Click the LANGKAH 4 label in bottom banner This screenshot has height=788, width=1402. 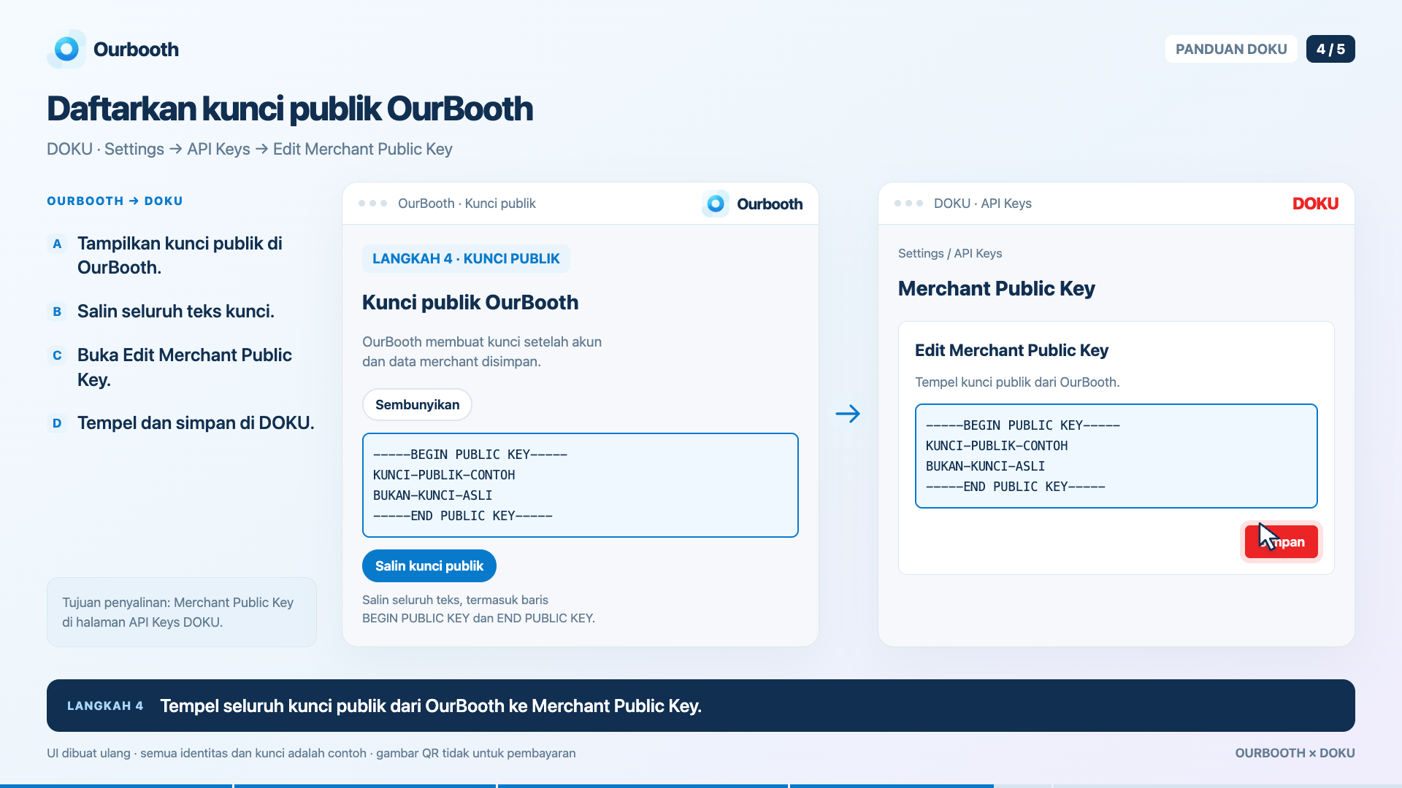[105, 706]
